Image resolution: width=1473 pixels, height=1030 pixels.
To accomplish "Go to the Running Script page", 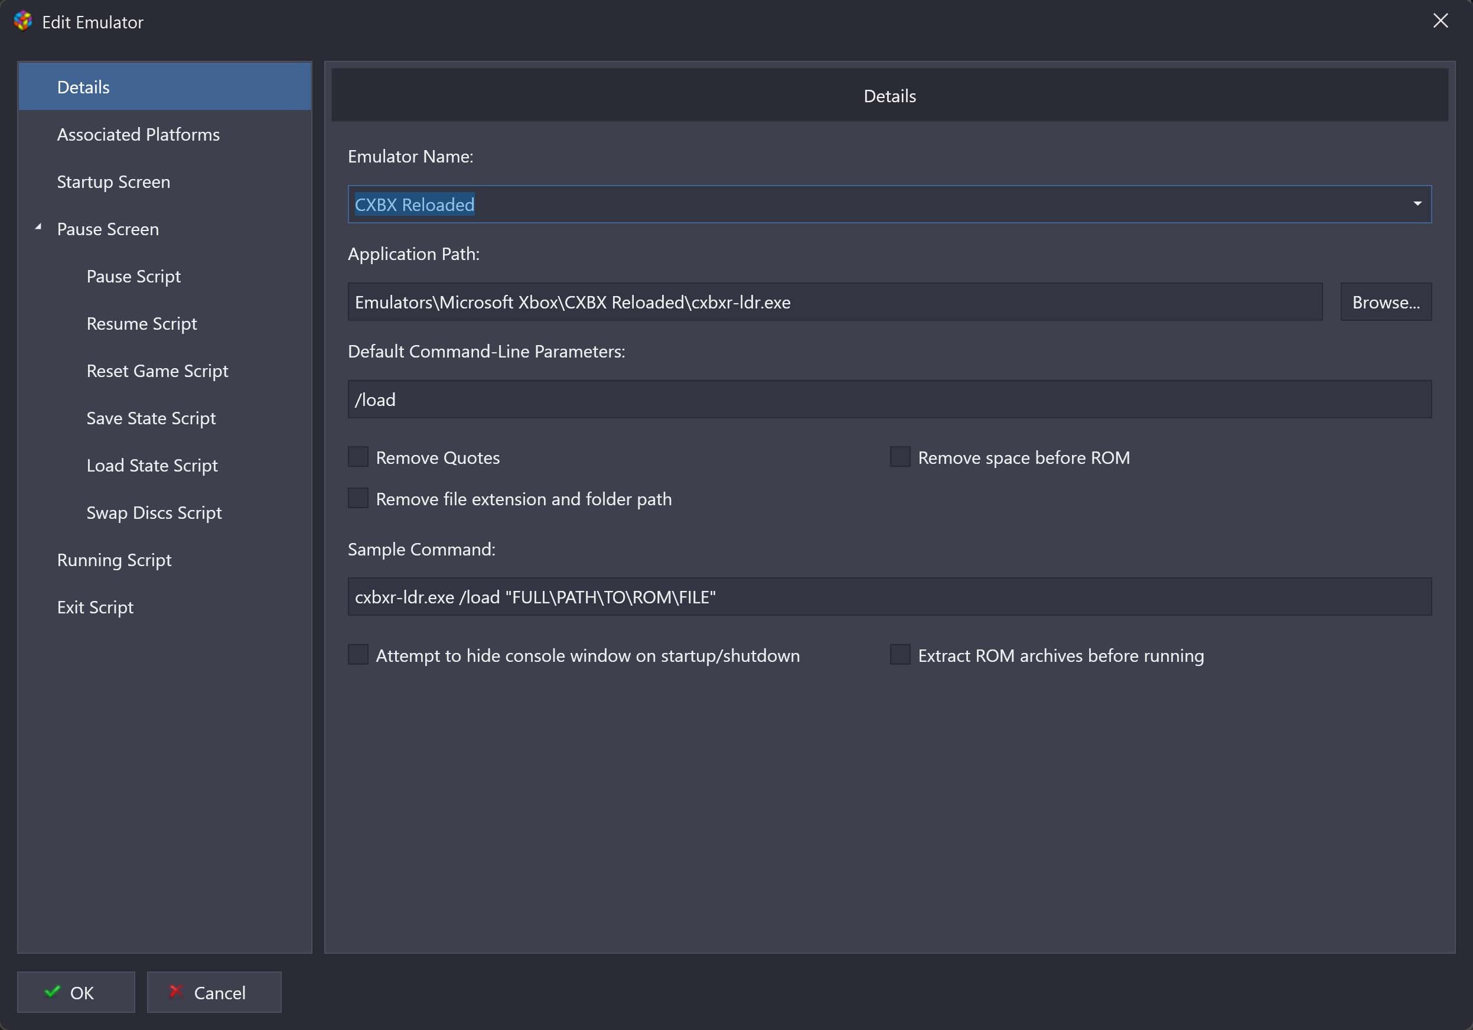I will [114, 560].
